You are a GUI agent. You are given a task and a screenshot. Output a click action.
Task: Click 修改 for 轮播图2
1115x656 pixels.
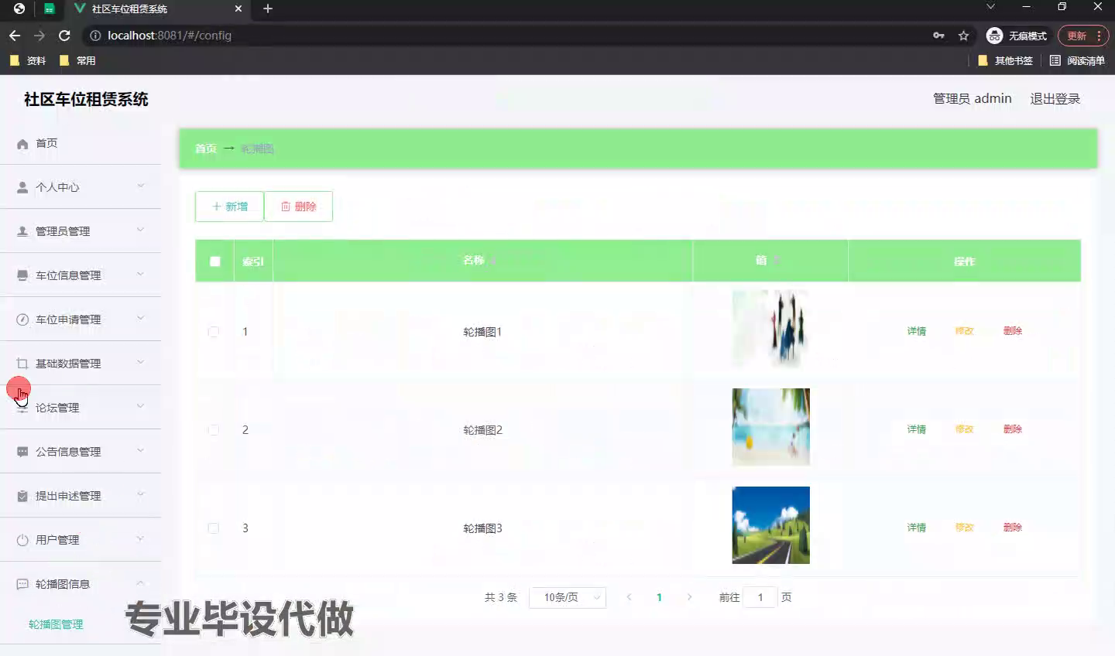coord(964,429)
